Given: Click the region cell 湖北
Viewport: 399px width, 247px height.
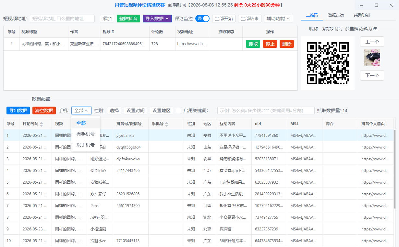Looking at the screenshot, I should (x=208, y=217).
